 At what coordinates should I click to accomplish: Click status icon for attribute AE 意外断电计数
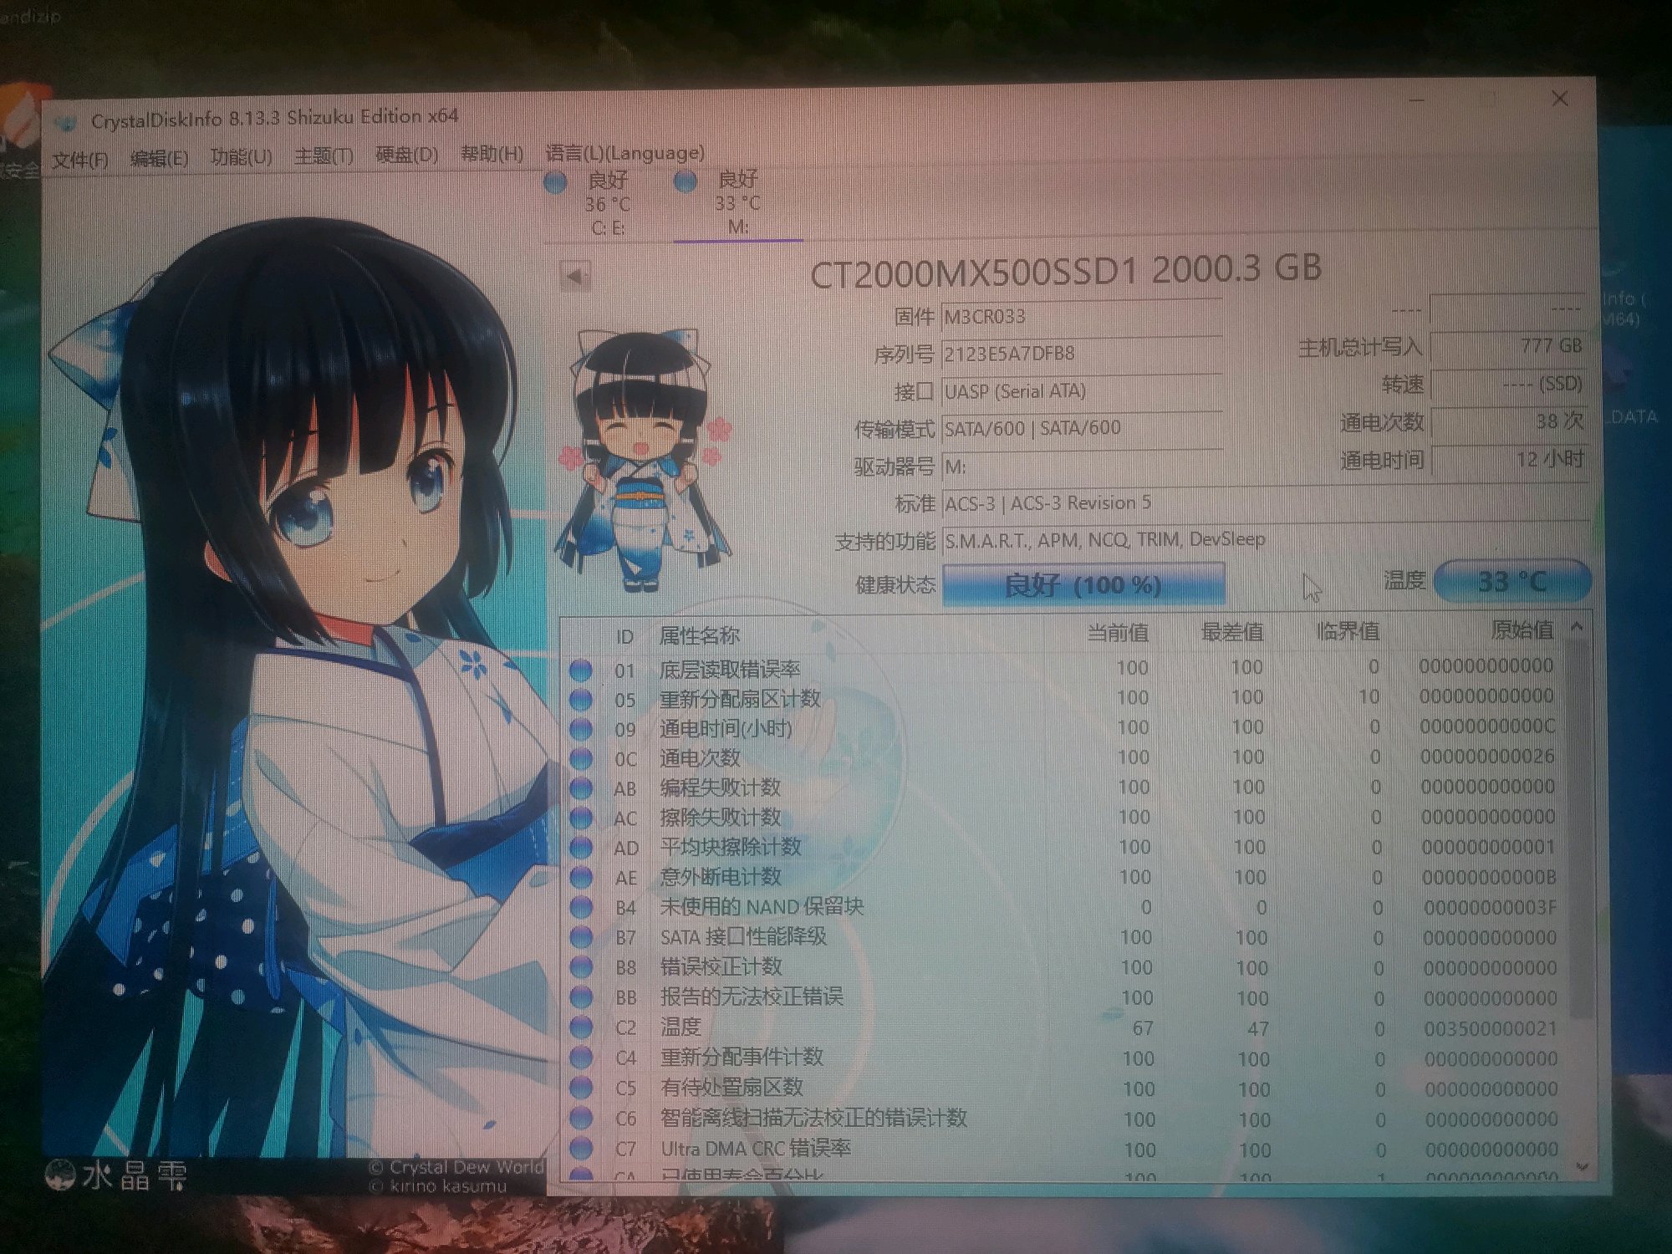tap(580, 877)
